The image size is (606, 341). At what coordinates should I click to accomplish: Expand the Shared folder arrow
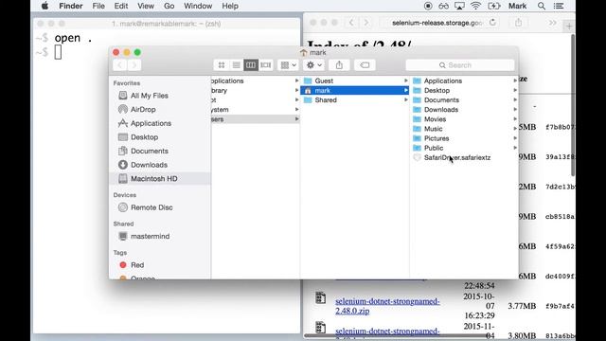coord(406,100)
